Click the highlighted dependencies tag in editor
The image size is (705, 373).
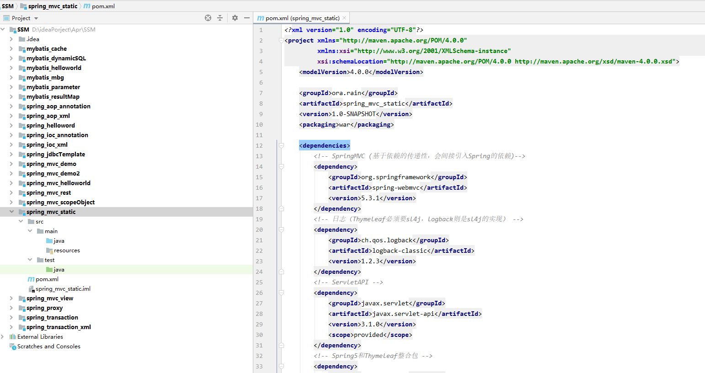click(325, 145)
